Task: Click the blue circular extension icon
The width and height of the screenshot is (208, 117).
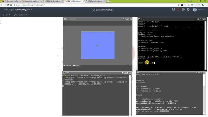Action: 192,5
